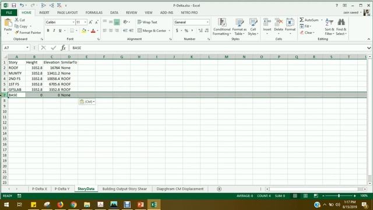Open Excel from the Windows taskbar
373x210 pixels.
[154, 205]
